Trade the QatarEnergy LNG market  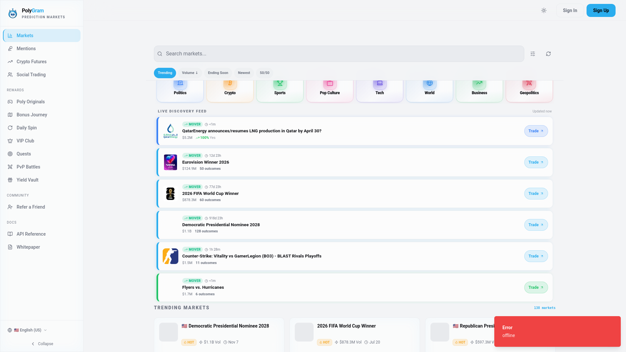[x=536, y=131]
